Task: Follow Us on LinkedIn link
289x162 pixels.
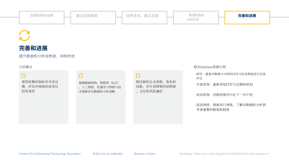Action: coord(108,154)
